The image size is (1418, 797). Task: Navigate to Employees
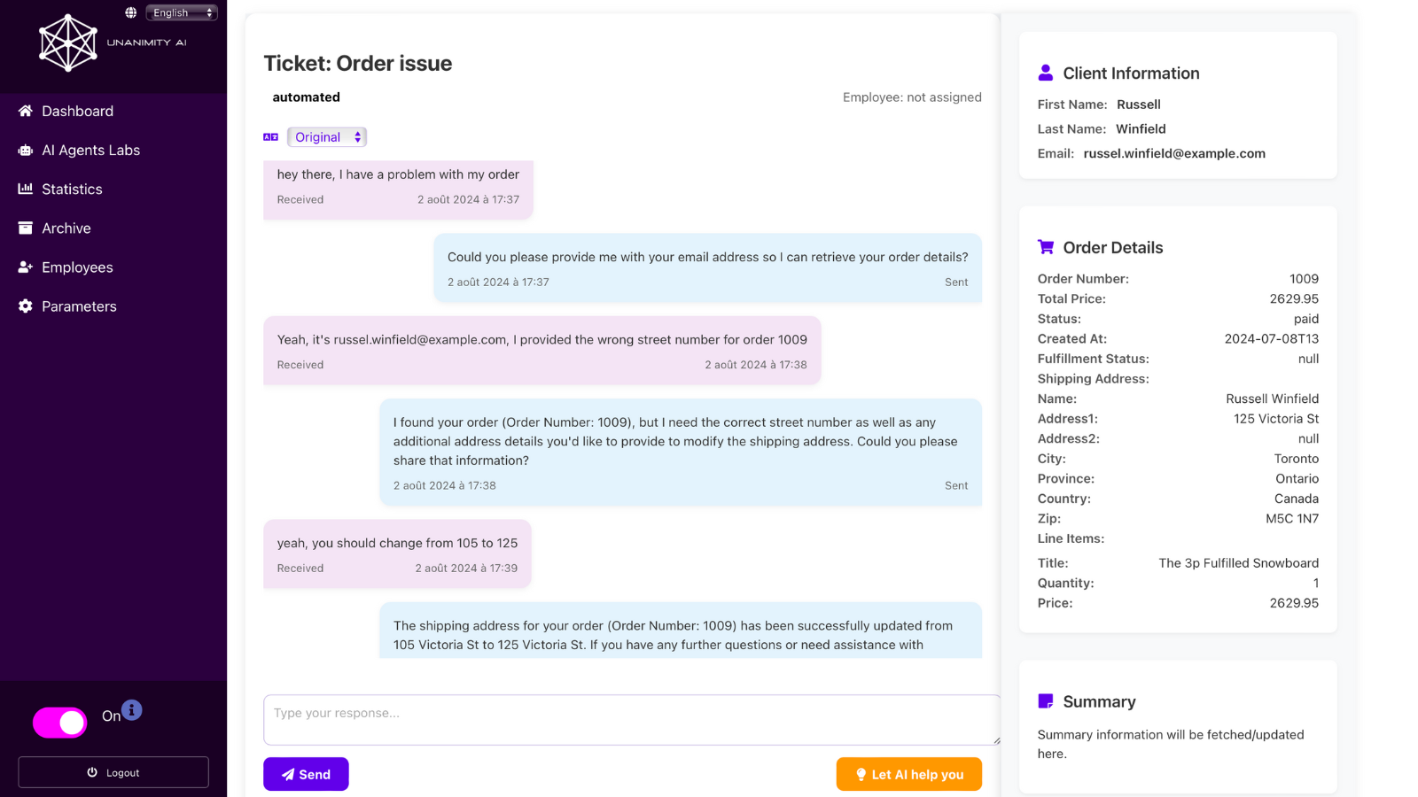77,267
